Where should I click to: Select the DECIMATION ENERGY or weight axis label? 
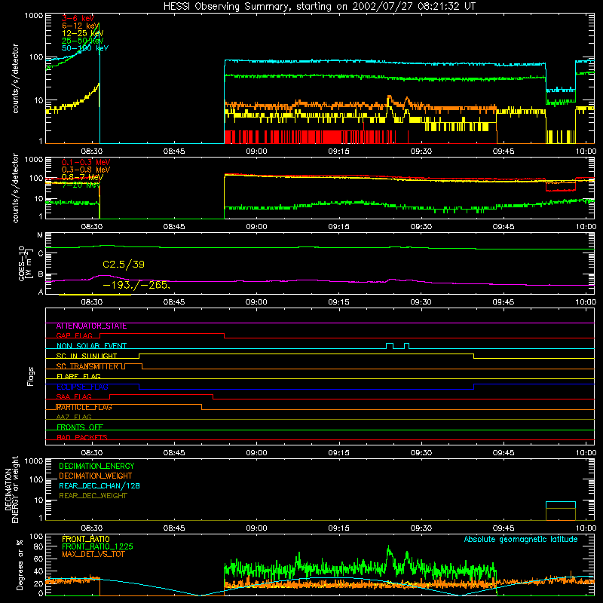pos(11,489)
